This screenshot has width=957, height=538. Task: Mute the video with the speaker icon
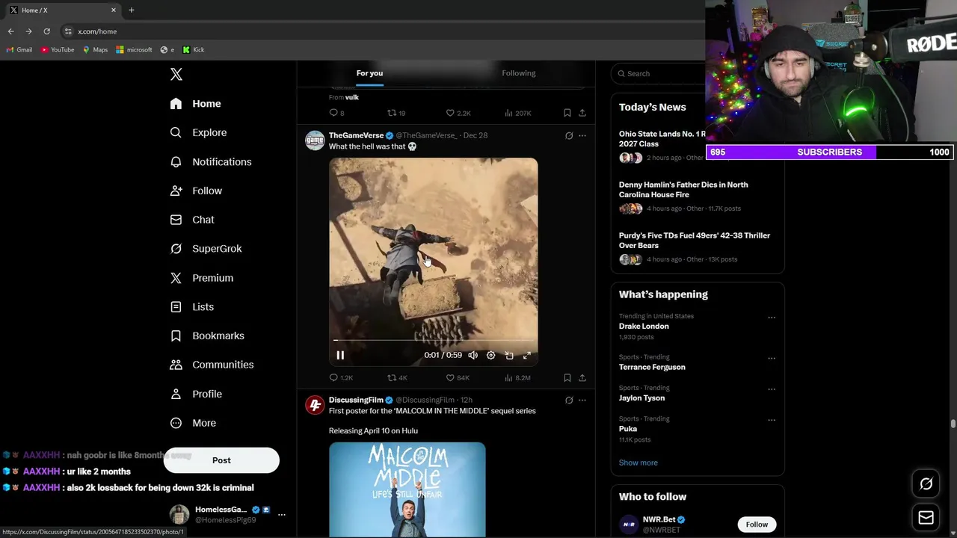(473, 356)
